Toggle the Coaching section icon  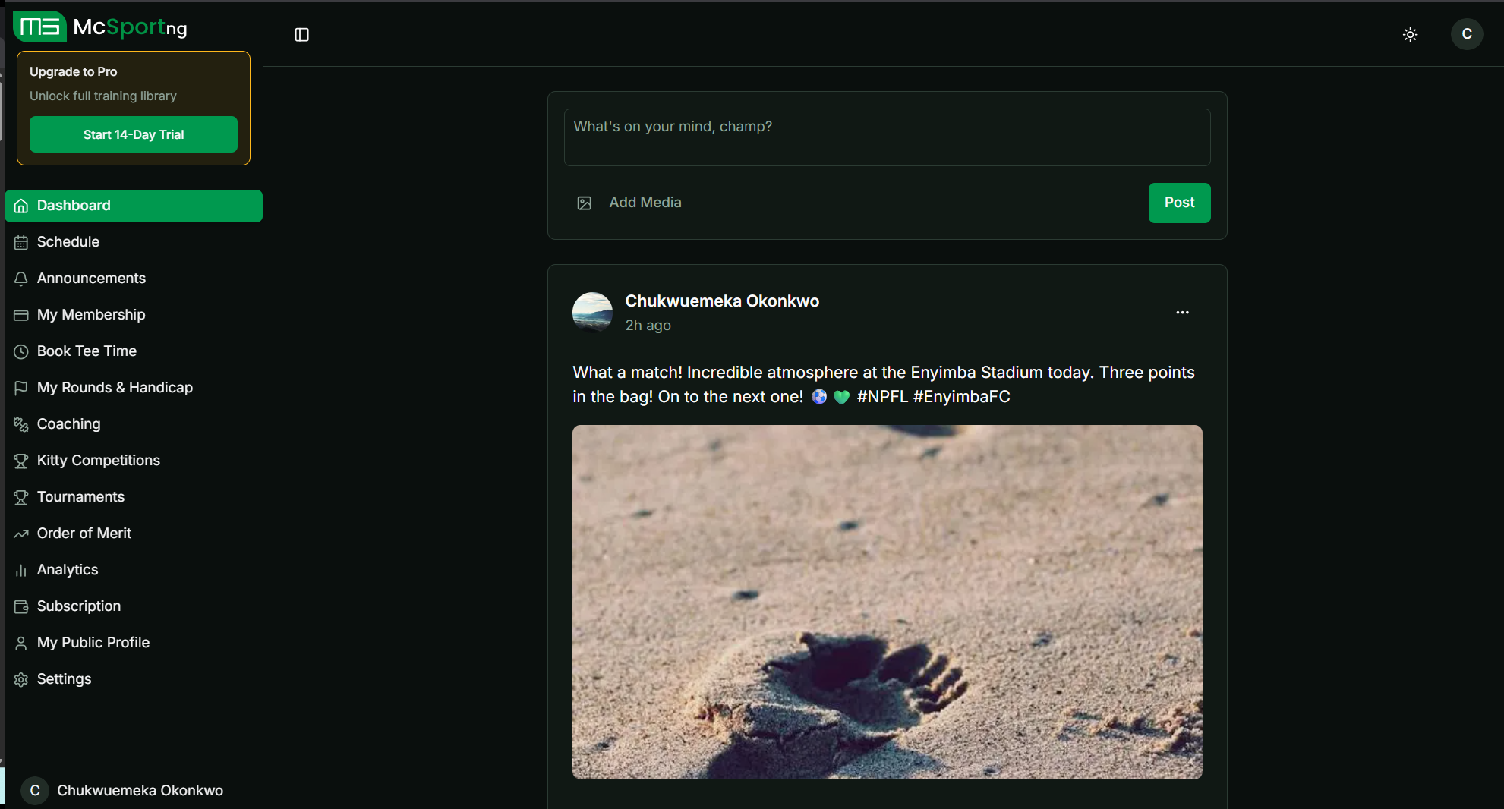[x=20, y=424]
